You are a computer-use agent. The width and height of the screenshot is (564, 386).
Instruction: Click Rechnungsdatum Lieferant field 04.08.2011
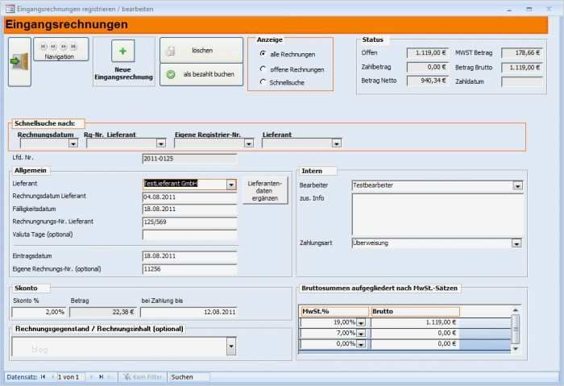[189, 197]
